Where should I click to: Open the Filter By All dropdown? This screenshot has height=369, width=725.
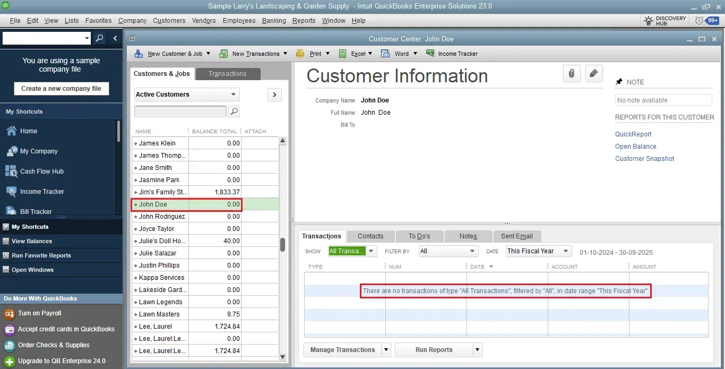(448, 251)
